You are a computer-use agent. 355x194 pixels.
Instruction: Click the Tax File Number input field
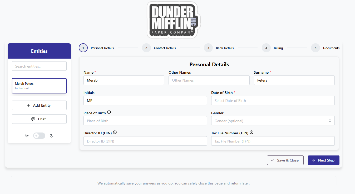point(273,141)
